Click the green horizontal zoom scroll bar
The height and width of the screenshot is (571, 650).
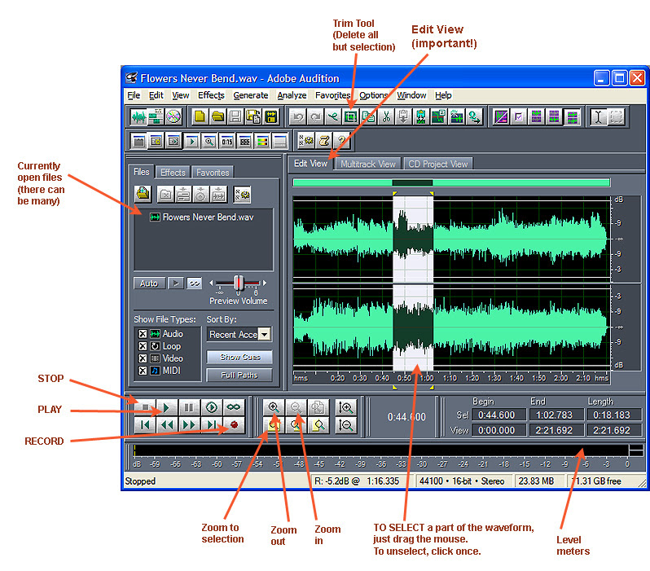coord(451,182)
